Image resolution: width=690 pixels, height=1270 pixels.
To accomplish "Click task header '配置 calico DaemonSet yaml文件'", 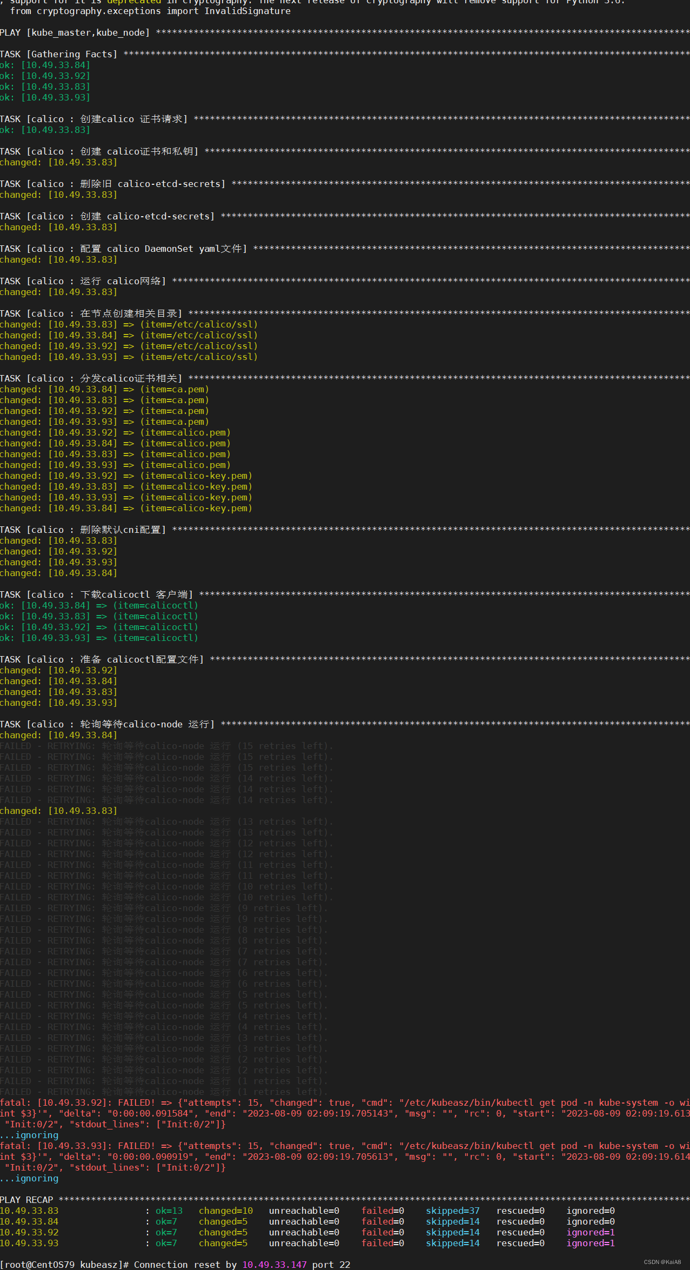I will tap(123, 249).
